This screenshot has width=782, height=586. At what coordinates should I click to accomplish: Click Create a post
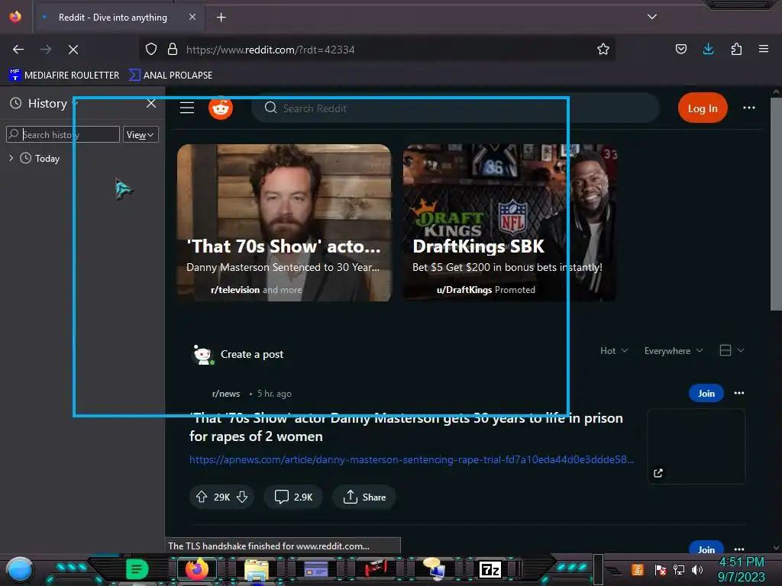[252, 354]
